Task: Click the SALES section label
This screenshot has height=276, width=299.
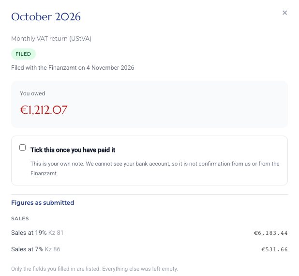Action: [20, 219]
